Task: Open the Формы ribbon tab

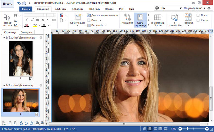Action: pyautogui.click(x=109, y=9)
